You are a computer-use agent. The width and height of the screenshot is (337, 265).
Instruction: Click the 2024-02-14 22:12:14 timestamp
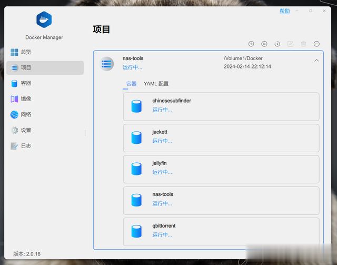coord(247,66)
